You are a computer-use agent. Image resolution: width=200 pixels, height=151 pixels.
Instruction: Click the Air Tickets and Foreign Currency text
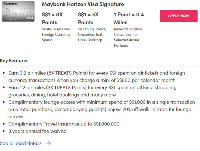pos(56,35)
